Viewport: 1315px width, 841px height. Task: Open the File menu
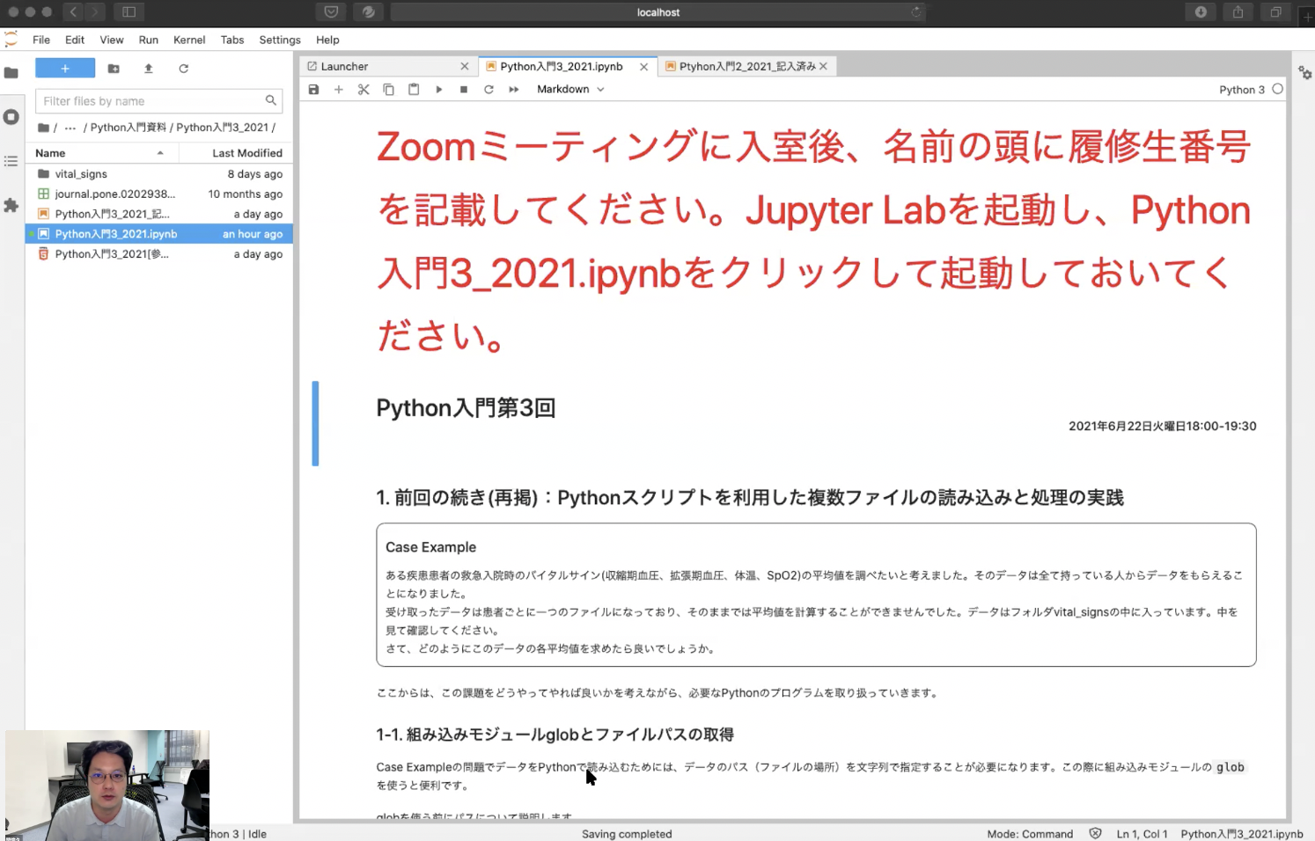(41, 40)
